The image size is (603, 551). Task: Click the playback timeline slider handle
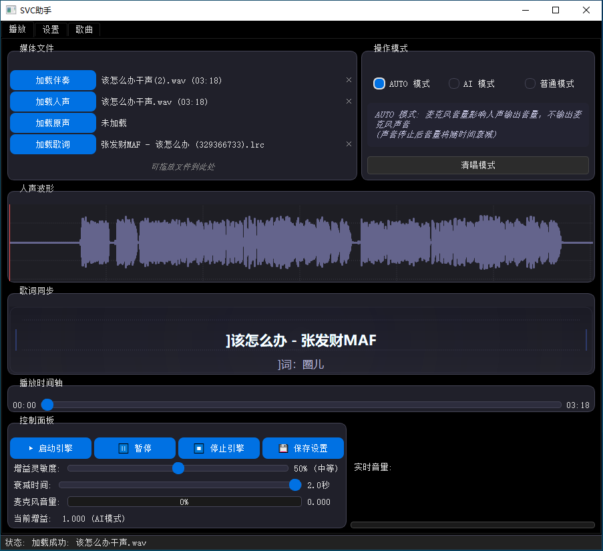[x=47, y=405]
